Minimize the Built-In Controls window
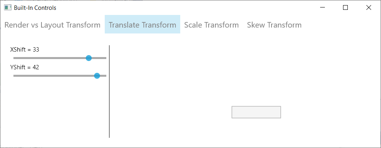 point(323,8)
